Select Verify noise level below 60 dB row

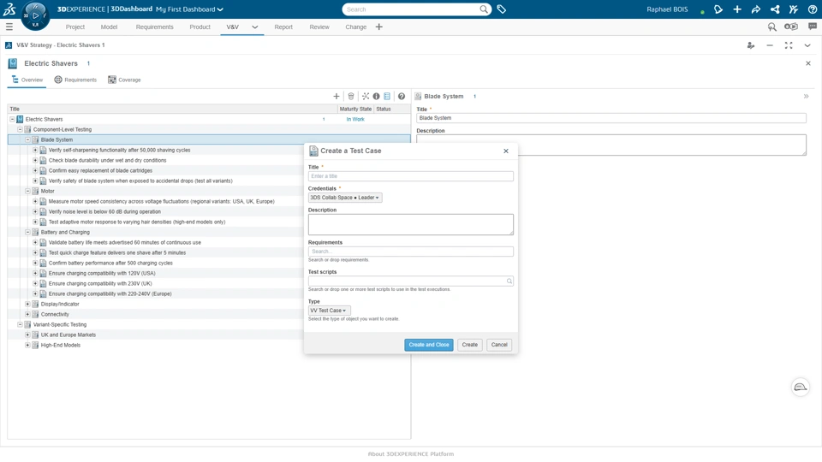tap(104, 211)
